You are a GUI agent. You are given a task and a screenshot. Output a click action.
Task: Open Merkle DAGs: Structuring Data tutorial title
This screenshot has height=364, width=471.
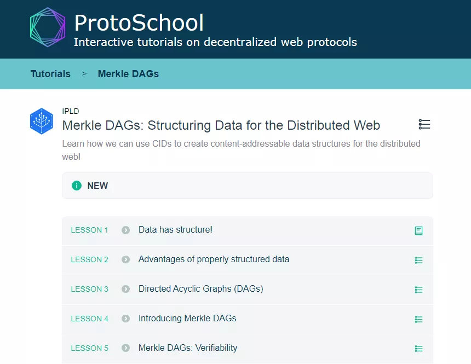tap(221, 125)
